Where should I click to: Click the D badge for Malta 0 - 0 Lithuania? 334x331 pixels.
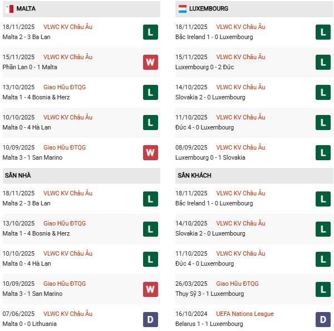150,319
